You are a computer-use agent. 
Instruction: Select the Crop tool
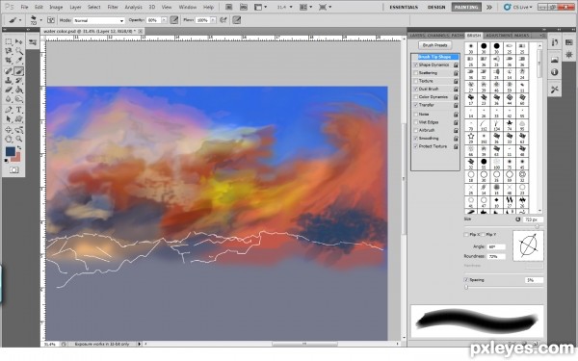click(9, 61)
